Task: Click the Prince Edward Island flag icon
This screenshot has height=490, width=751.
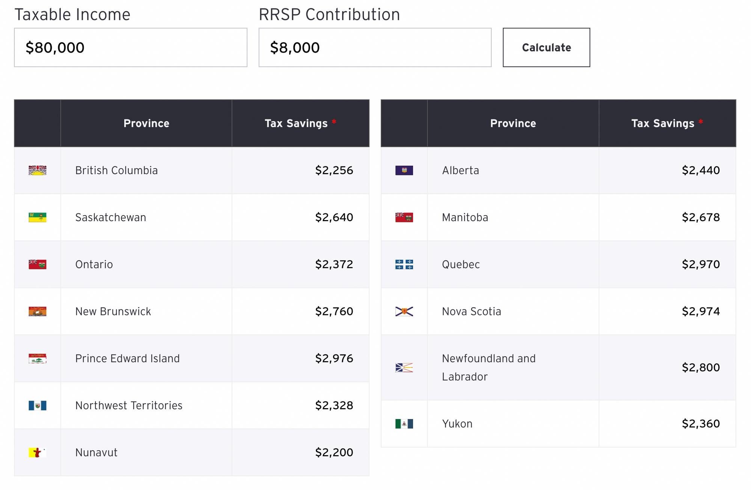Action: 38,359
